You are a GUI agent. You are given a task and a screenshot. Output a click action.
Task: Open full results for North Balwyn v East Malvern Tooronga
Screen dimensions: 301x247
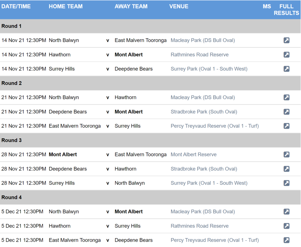pos(286,40)
